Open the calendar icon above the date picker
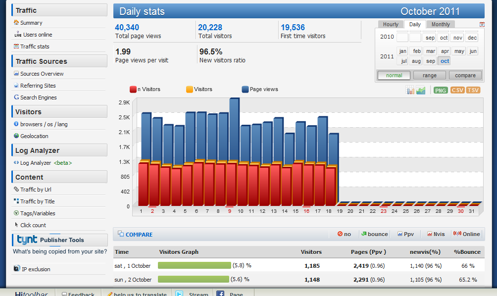The image size is (497, 296). [482, 24]
